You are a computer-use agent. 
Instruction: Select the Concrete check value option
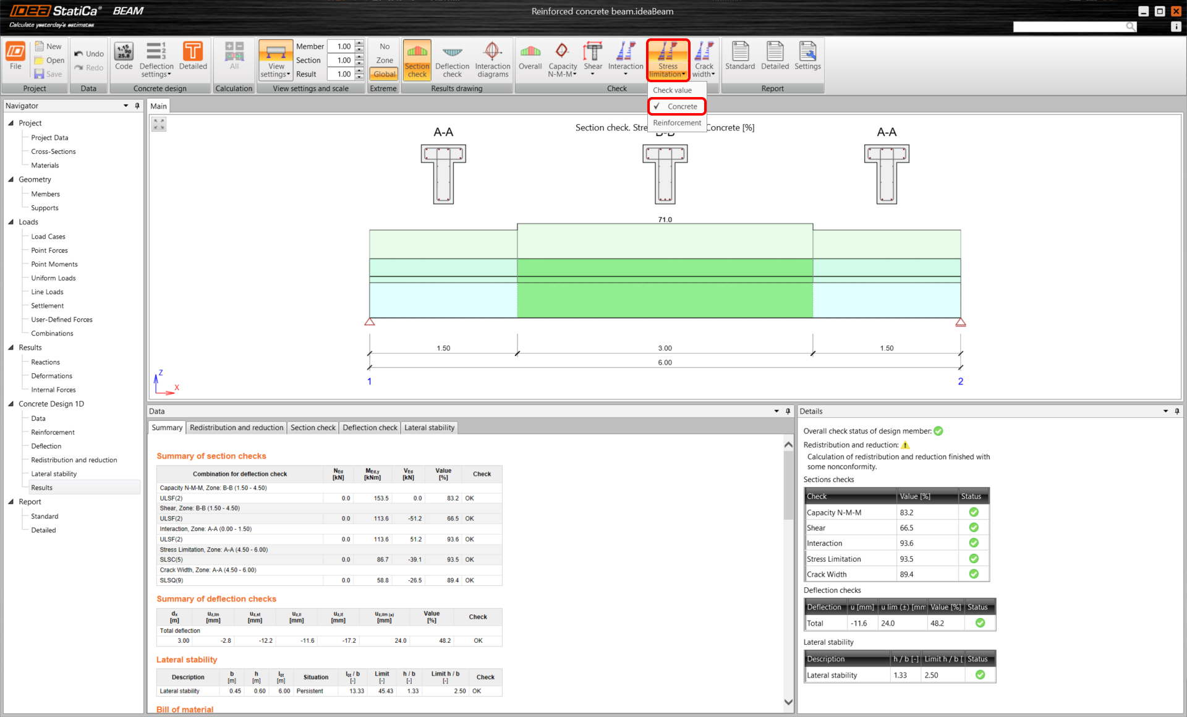pyautogui.click(x=681, y=106)
